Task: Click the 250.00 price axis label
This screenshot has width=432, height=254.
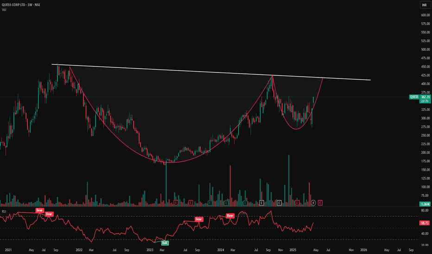Action: tap(426, 135)
